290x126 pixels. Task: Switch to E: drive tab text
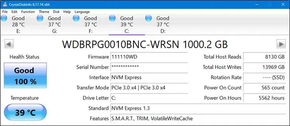tap(18, 31)
